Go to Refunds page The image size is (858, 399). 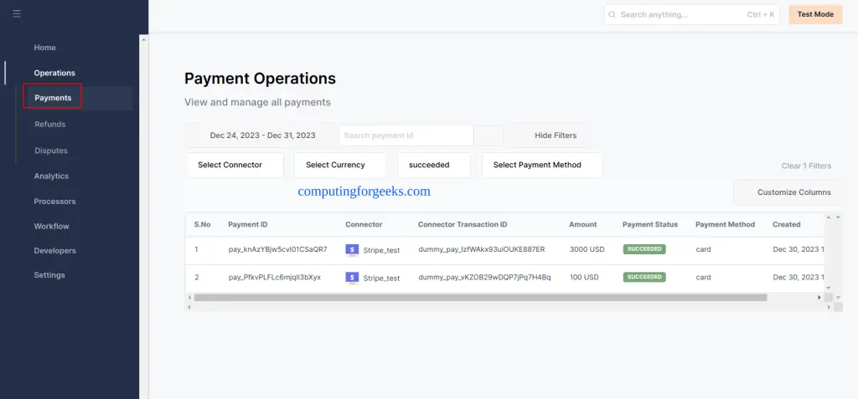49,124
